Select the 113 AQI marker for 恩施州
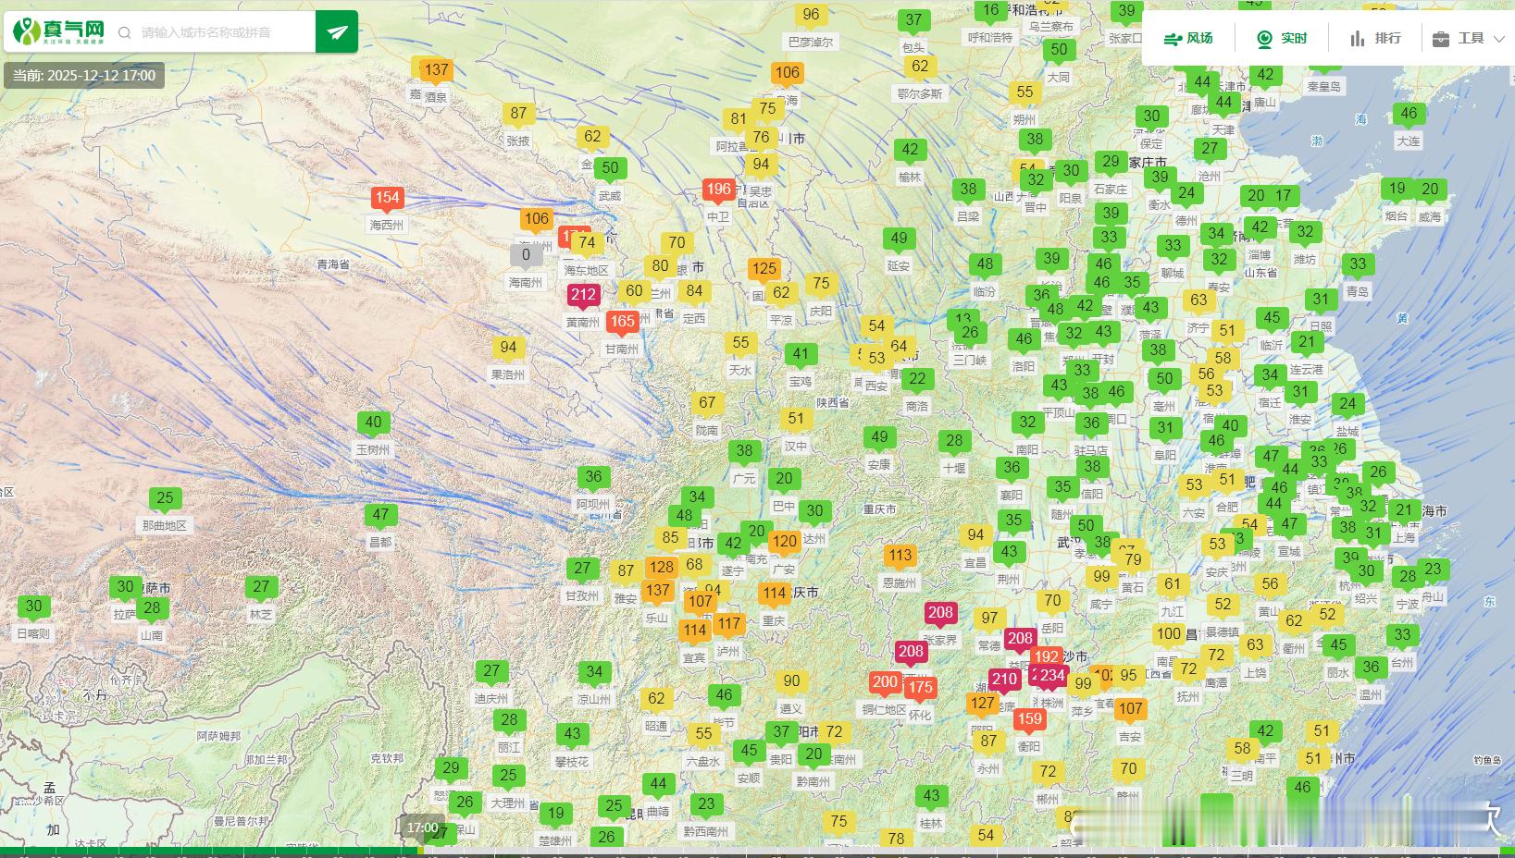Image resolution: width=1515 pixels, height=858 pixels. [900, 557]
